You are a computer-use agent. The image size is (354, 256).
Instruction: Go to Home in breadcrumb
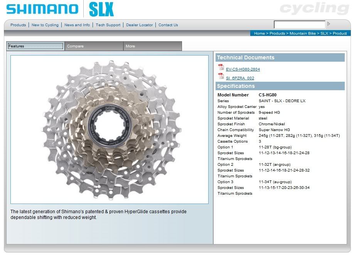[260, 34]
